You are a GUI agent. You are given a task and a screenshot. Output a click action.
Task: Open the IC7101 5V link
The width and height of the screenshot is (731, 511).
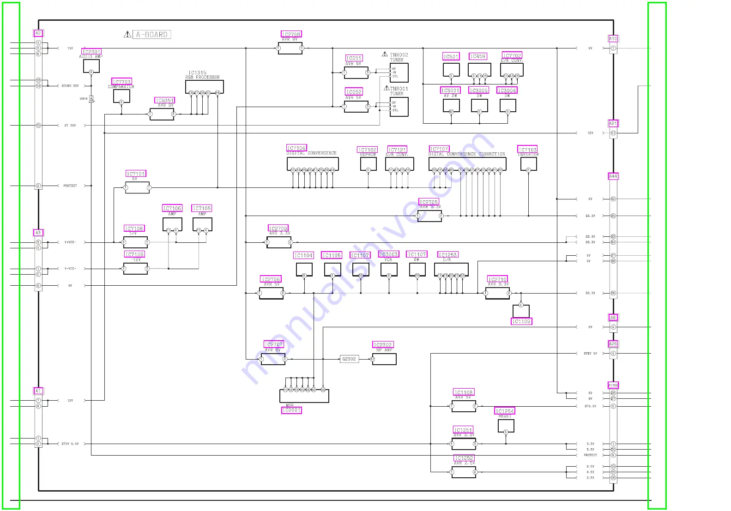coord(136,174)
